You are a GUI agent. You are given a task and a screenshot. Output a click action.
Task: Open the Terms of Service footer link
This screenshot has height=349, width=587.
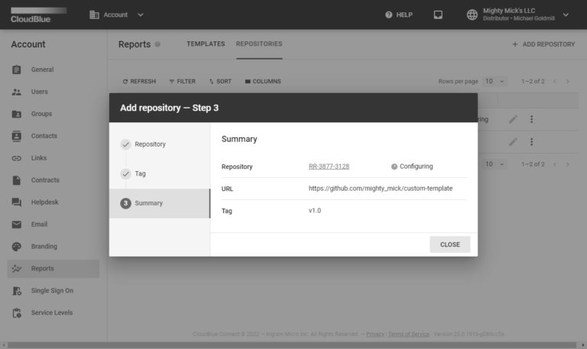(408, 334)
